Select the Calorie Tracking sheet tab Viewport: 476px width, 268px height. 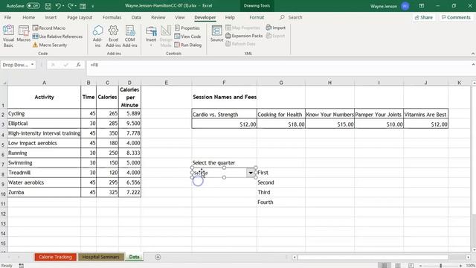click(55, 257)
